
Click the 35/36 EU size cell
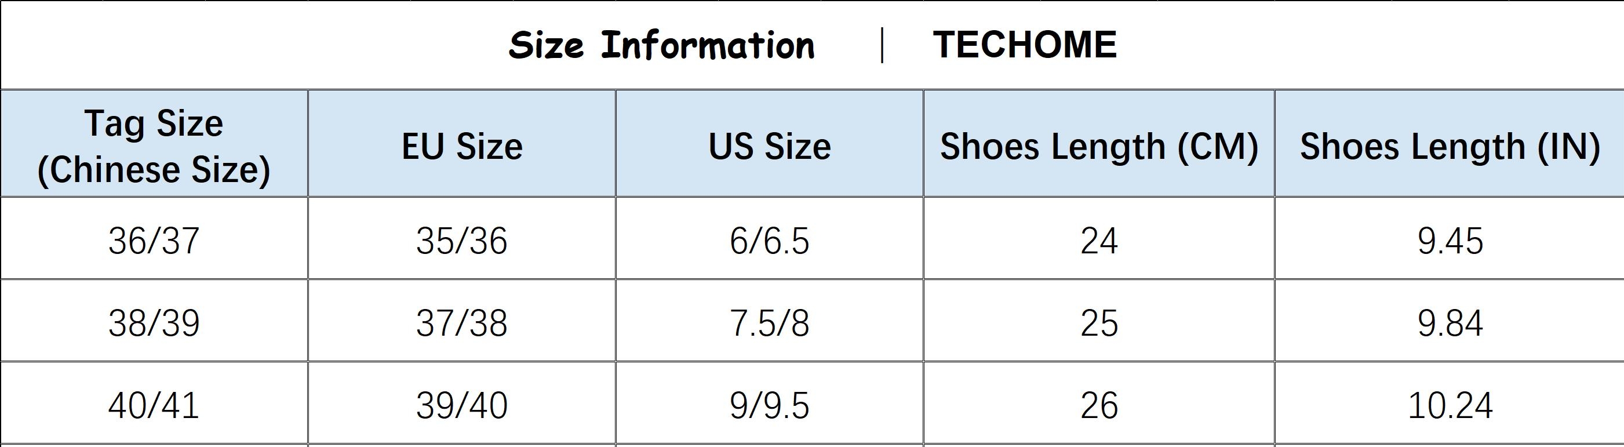pyautogui.click(x=461, y=241)
